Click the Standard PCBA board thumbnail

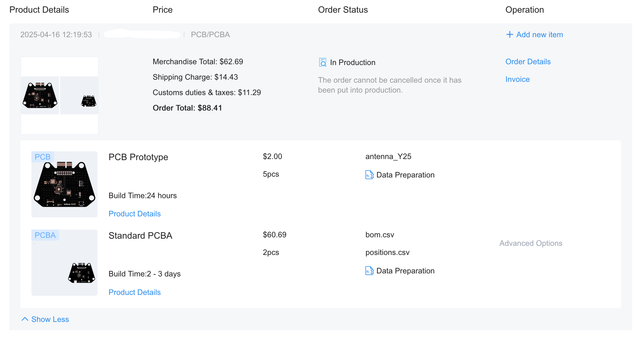[x=81, y=273]
